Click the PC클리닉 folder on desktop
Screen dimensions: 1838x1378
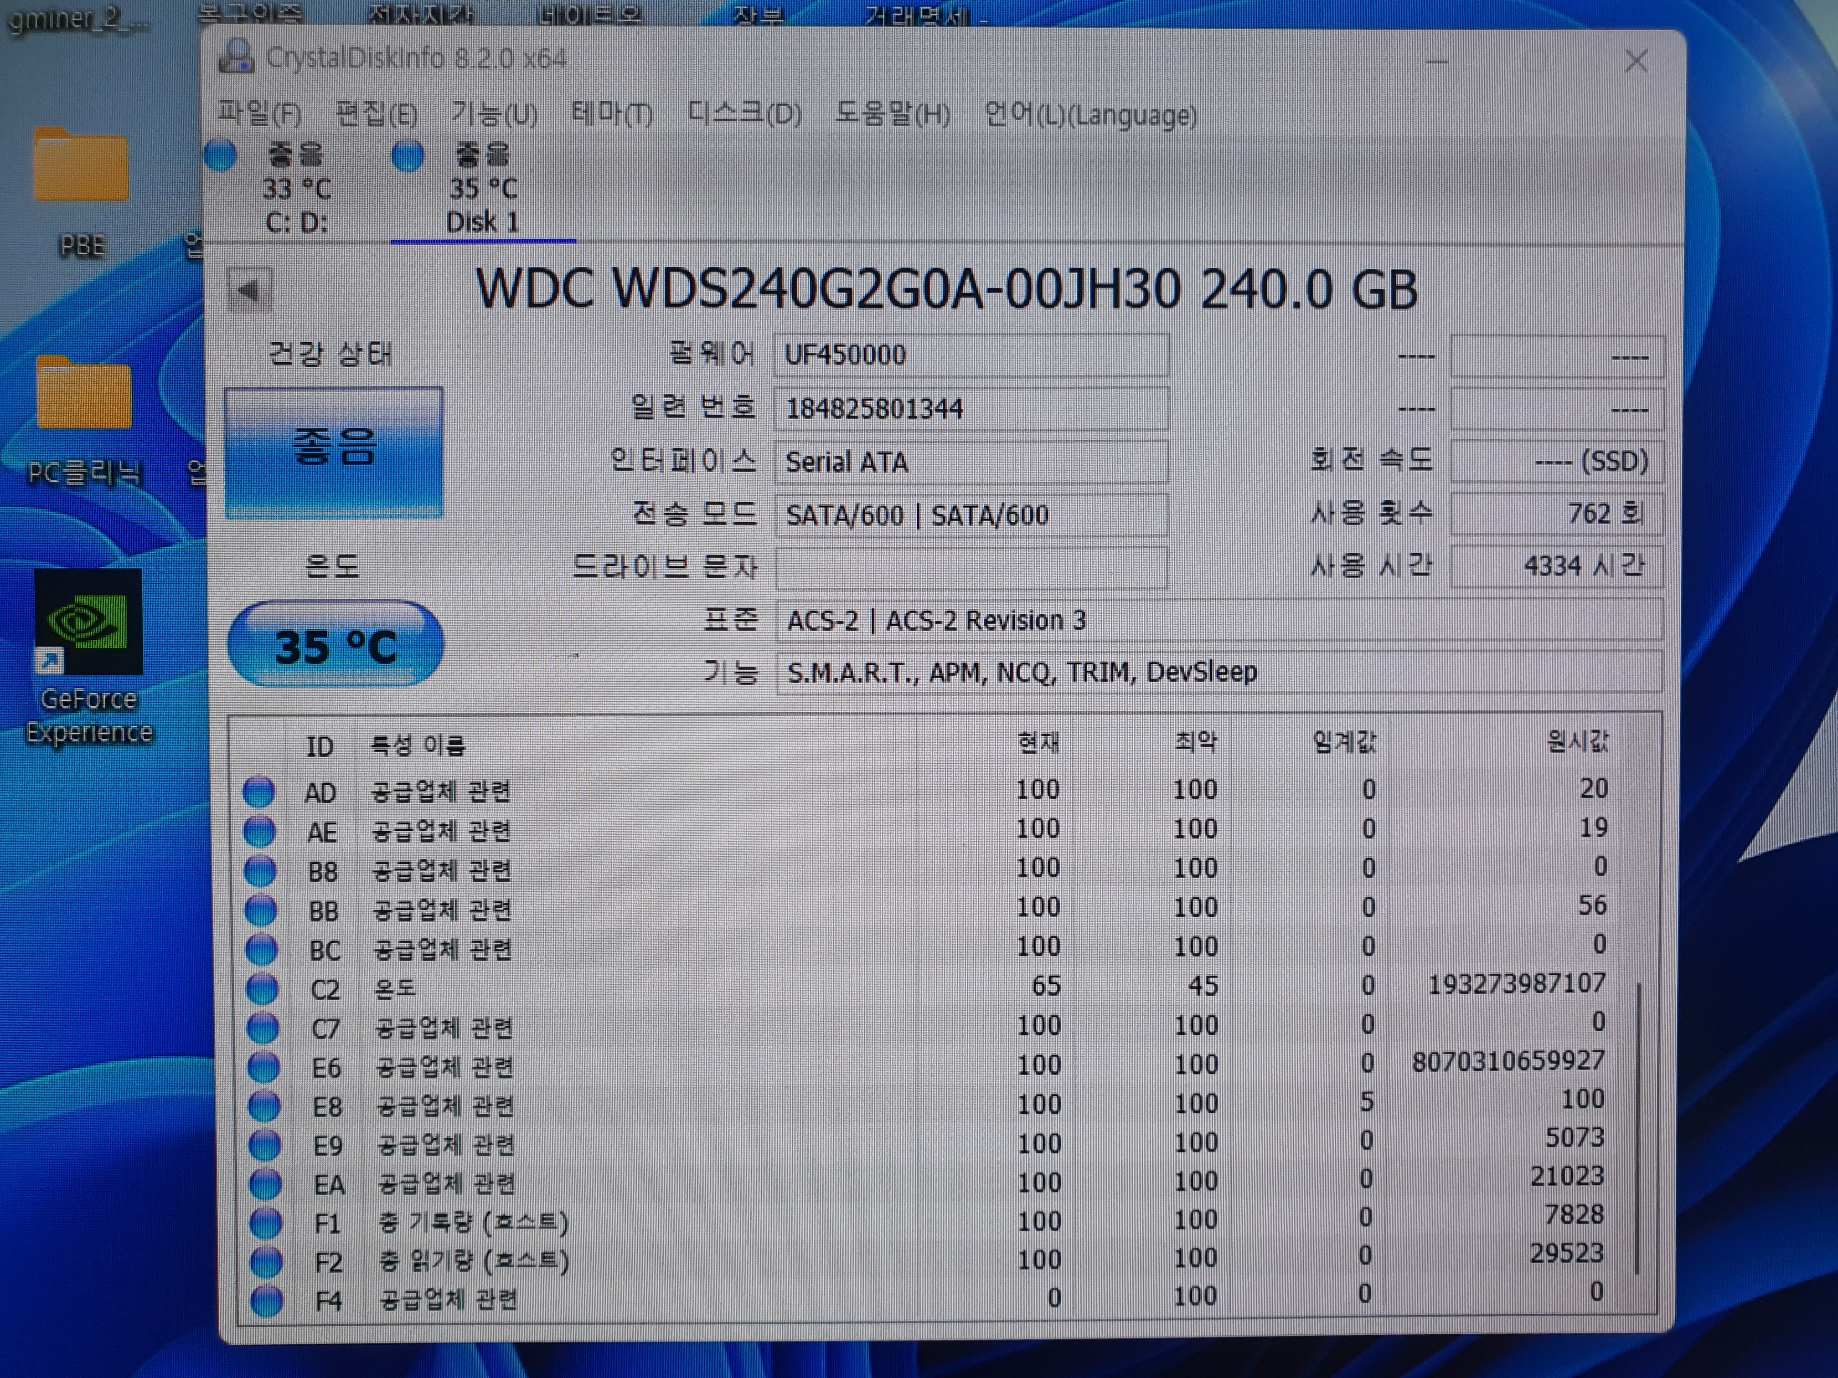pos(85,420)
